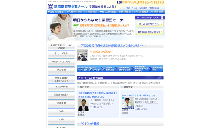Click the 日野教室 head portrait photo
The height and width of the screenshot is (128, 207).
pyautogui.click(x=128, y=103)
